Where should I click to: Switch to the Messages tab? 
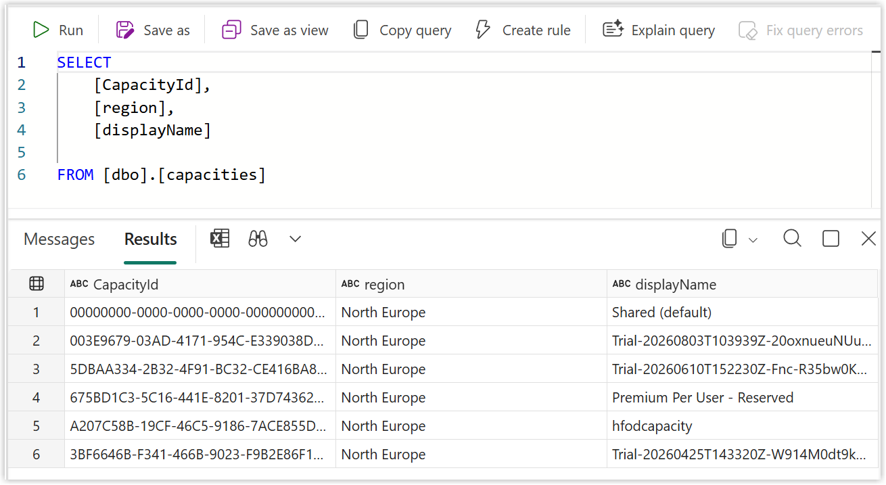pyautogui.click(x=60, y=239)
